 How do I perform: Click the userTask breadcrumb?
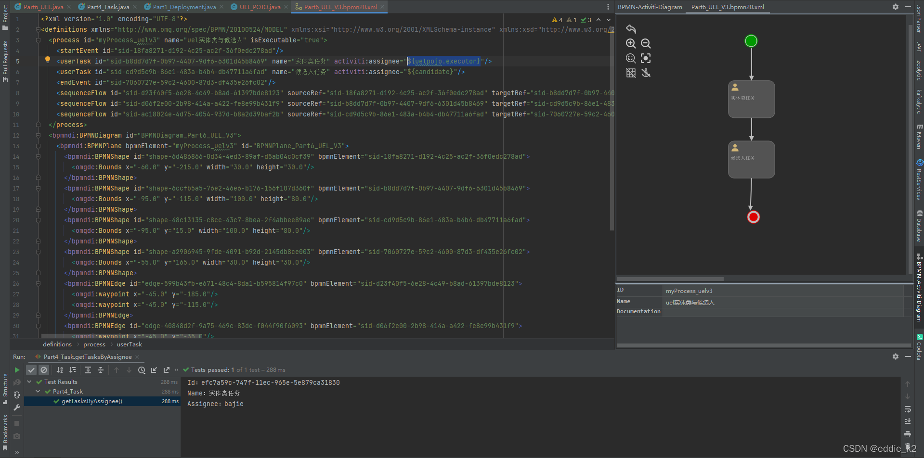(x=130, y=344)
